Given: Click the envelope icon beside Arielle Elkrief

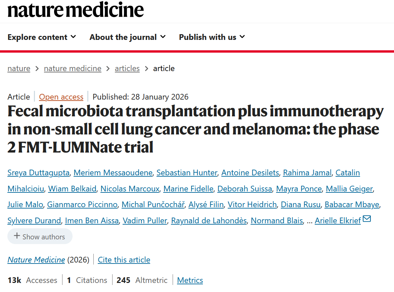Looking at the screenshot, I should point(367,219).
